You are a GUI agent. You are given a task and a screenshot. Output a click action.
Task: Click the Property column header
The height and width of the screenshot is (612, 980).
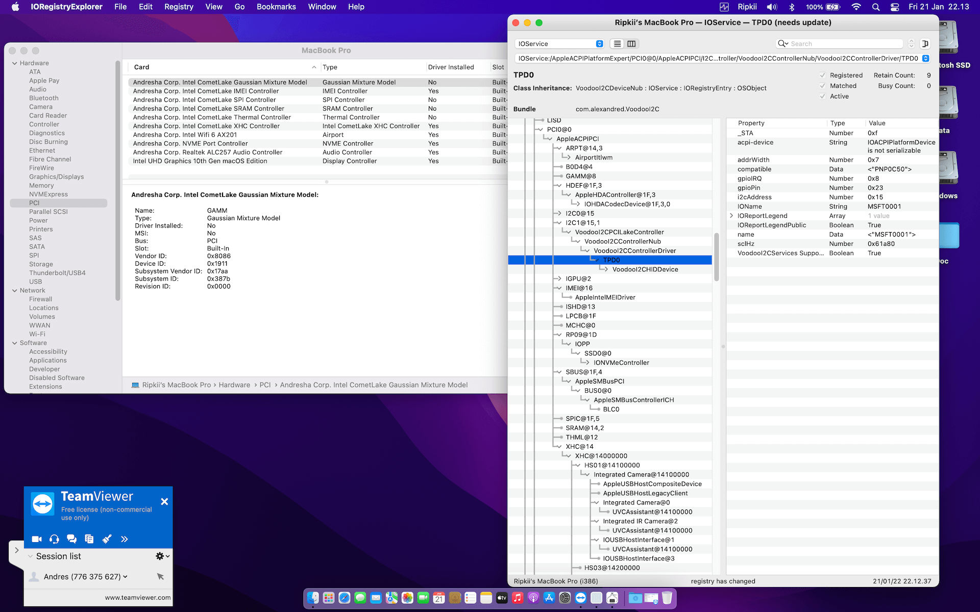click(776, 123)
